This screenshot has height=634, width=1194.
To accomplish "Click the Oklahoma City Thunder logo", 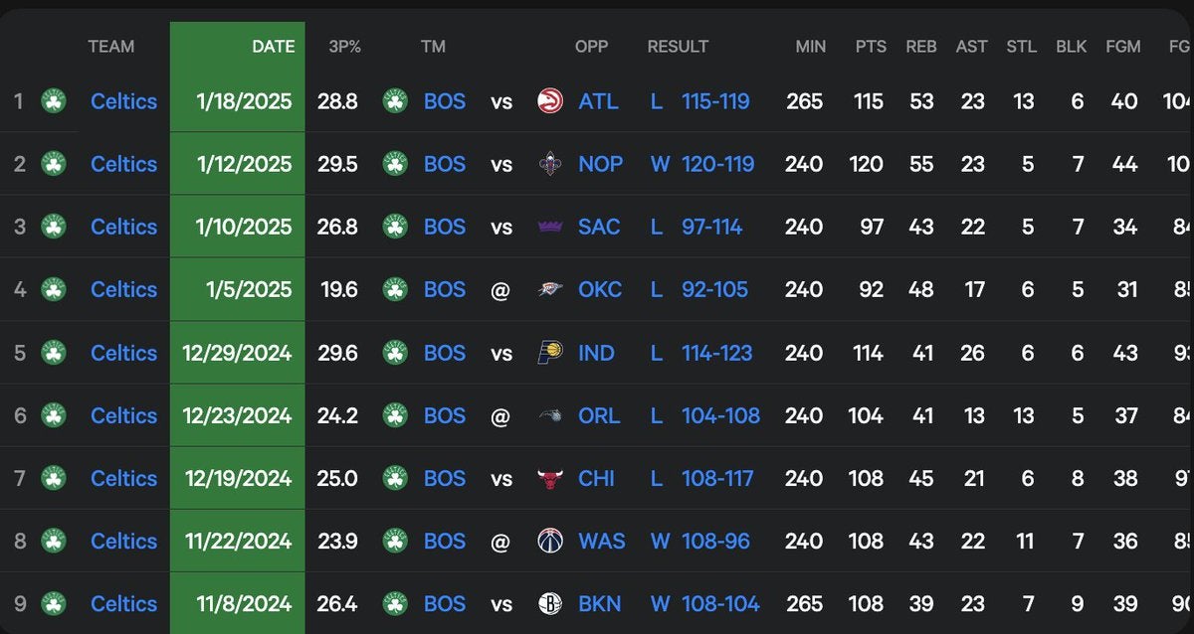I will click(x=549, y=289).
